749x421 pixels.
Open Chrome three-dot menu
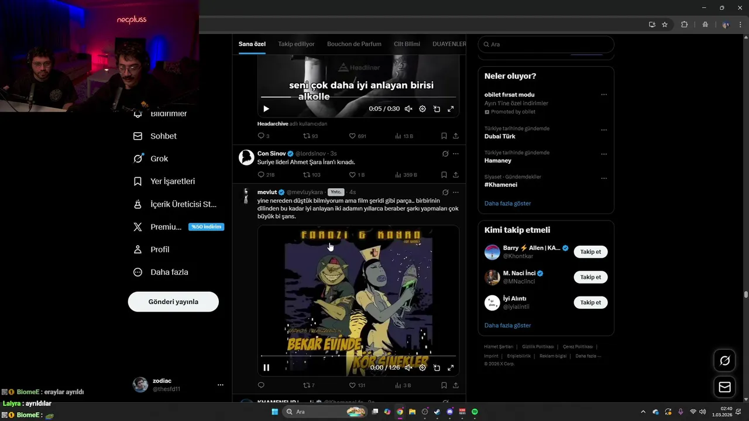pos(740,25)
